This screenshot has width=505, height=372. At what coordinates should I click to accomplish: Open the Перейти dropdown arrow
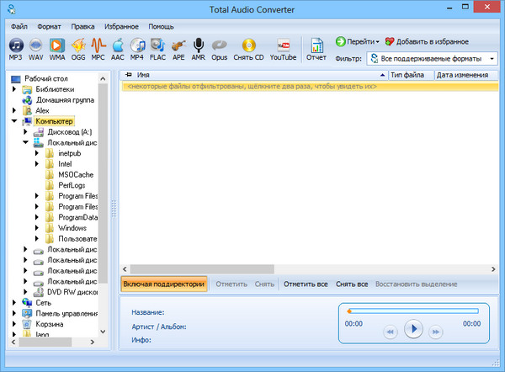[377, 41]
